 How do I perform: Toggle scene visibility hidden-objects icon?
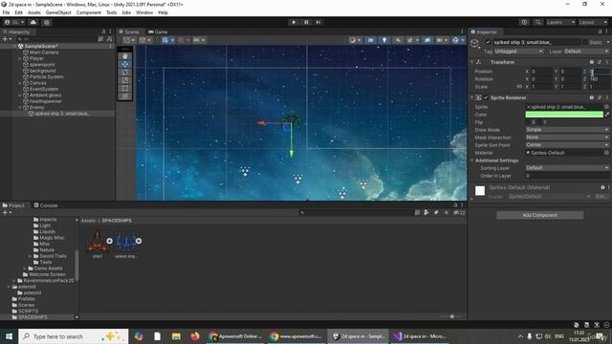click(427, 40)
